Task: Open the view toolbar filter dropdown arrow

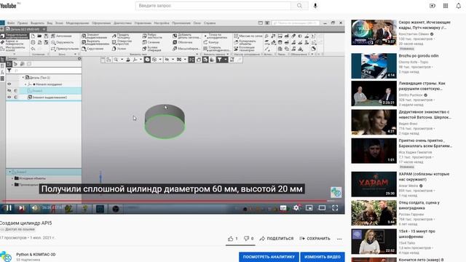Action: pos(226,60)
